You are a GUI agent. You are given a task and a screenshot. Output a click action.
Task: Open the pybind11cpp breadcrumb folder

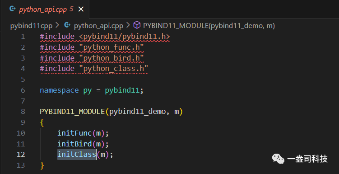pos(31,26)
